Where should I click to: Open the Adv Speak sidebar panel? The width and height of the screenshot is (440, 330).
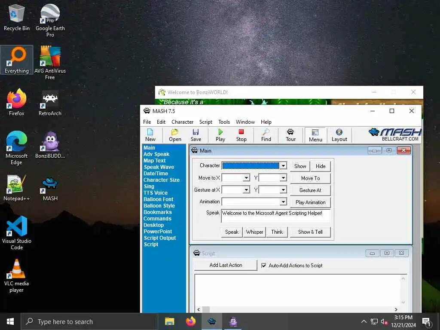tap(156, 154)
